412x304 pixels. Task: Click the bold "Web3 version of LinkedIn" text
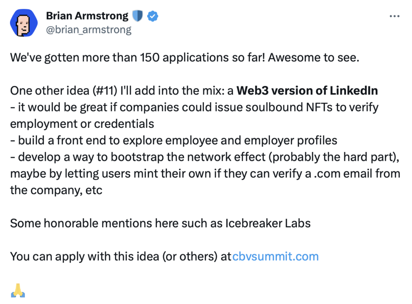point(307,90)
